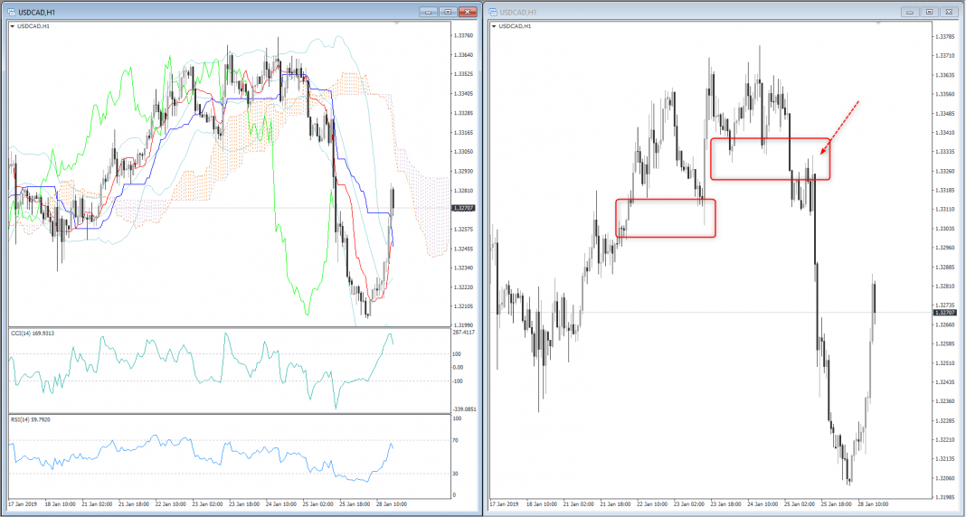Select the CCI(14) indicator label
The image size is (966, 517).
[x=33, y=333]
